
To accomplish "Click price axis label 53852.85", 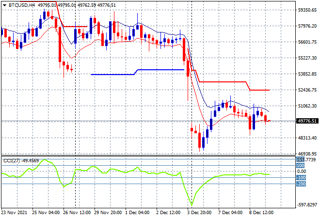I will pyautogui.click(x=307, y=74).
